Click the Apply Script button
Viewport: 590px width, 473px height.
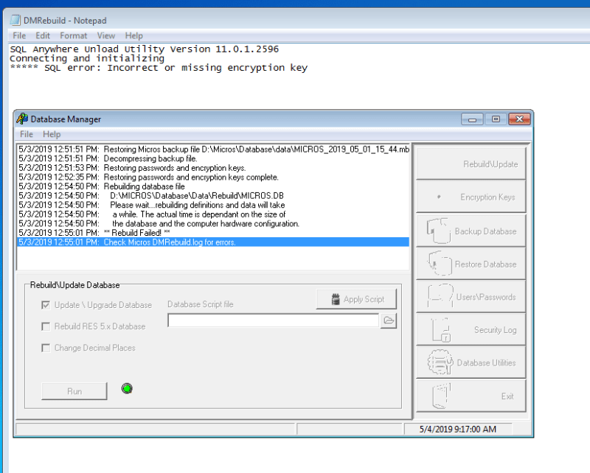point(356,299)
